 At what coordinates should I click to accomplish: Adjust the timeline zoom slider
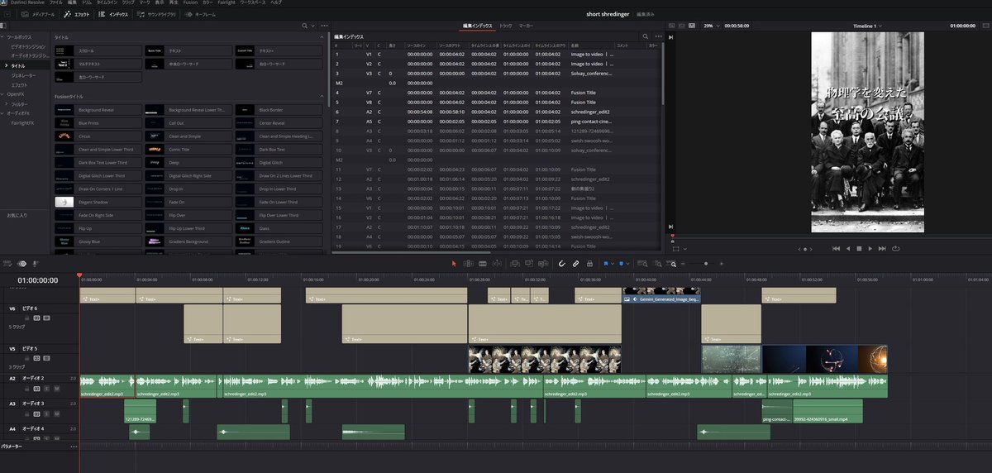coord(705,263)
